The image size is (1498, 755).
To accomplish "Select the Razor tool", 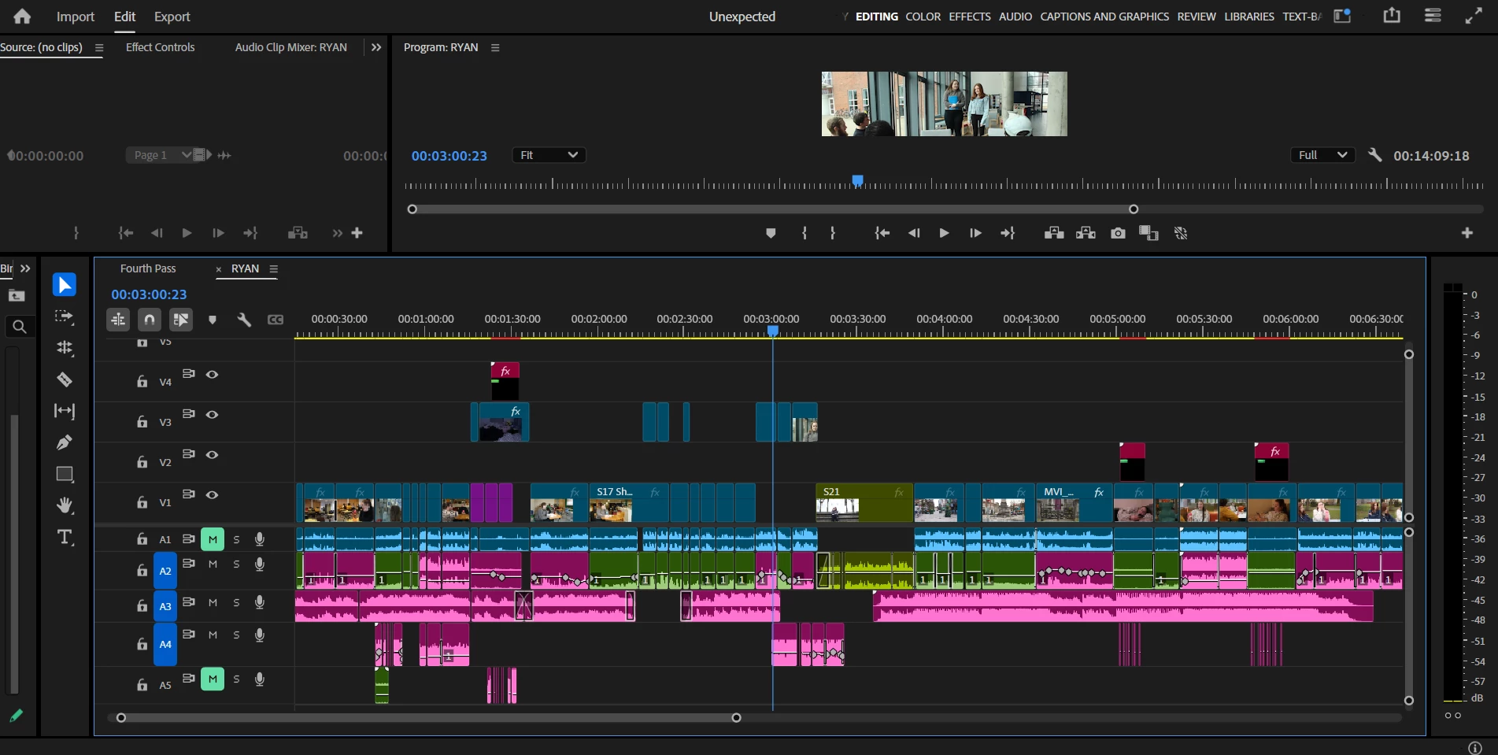I will click(65, 379).
